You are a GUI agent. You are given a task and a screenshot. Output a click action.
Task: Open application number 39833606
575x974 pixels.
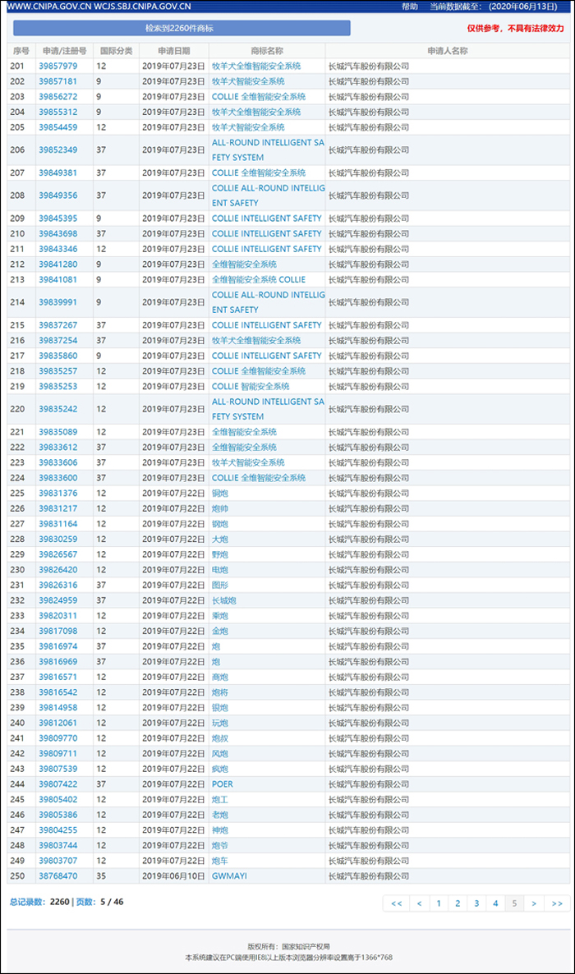coord(57,463)
